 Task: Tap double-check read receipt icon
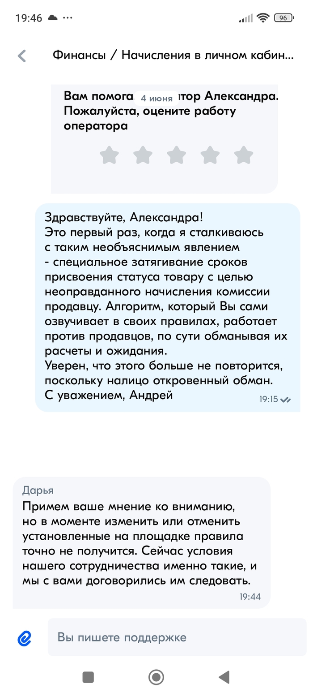(x=285, y=400)
